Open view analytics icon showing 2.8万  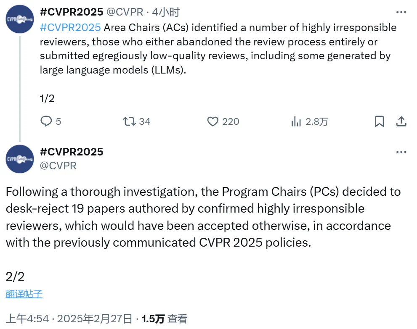click(296, 122)
